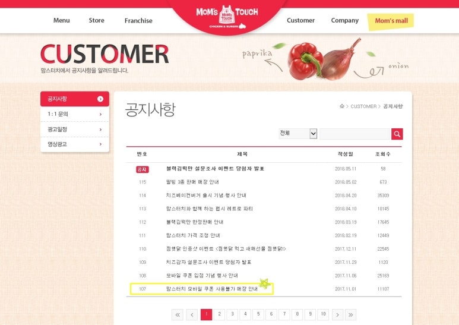Image resolution: width=459 pixels, height=325 pixels.
Task: Go to next page with right arrow
Action: 337,315
